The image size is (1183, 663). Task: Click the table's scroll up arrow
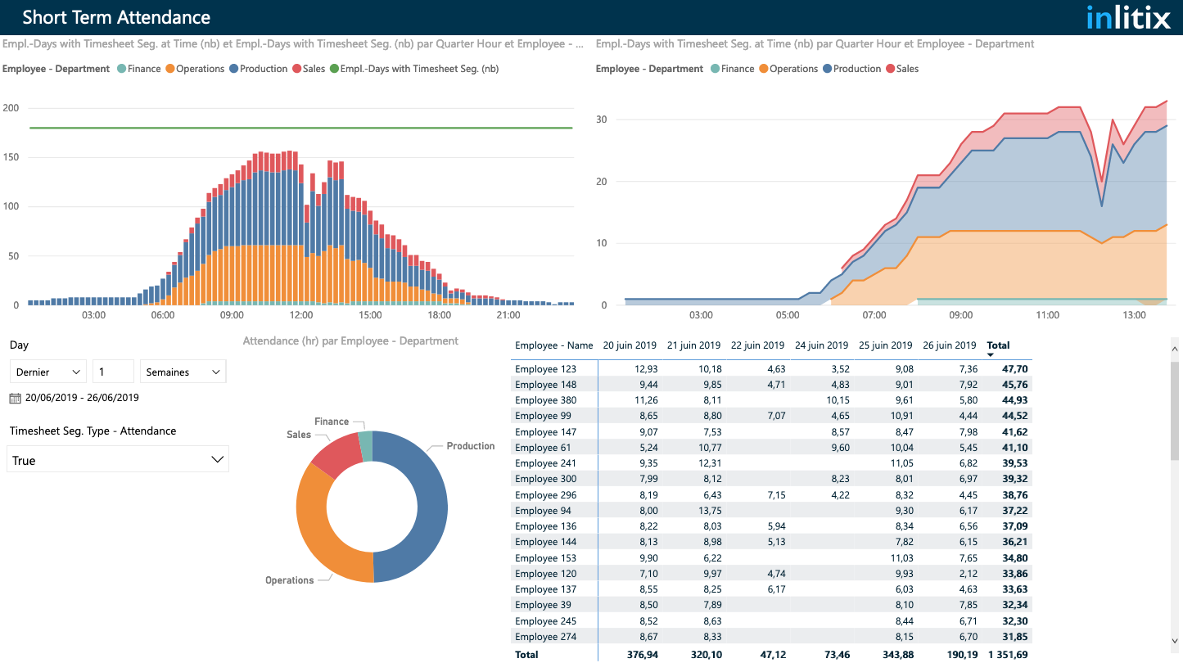tap(1176, 350)
